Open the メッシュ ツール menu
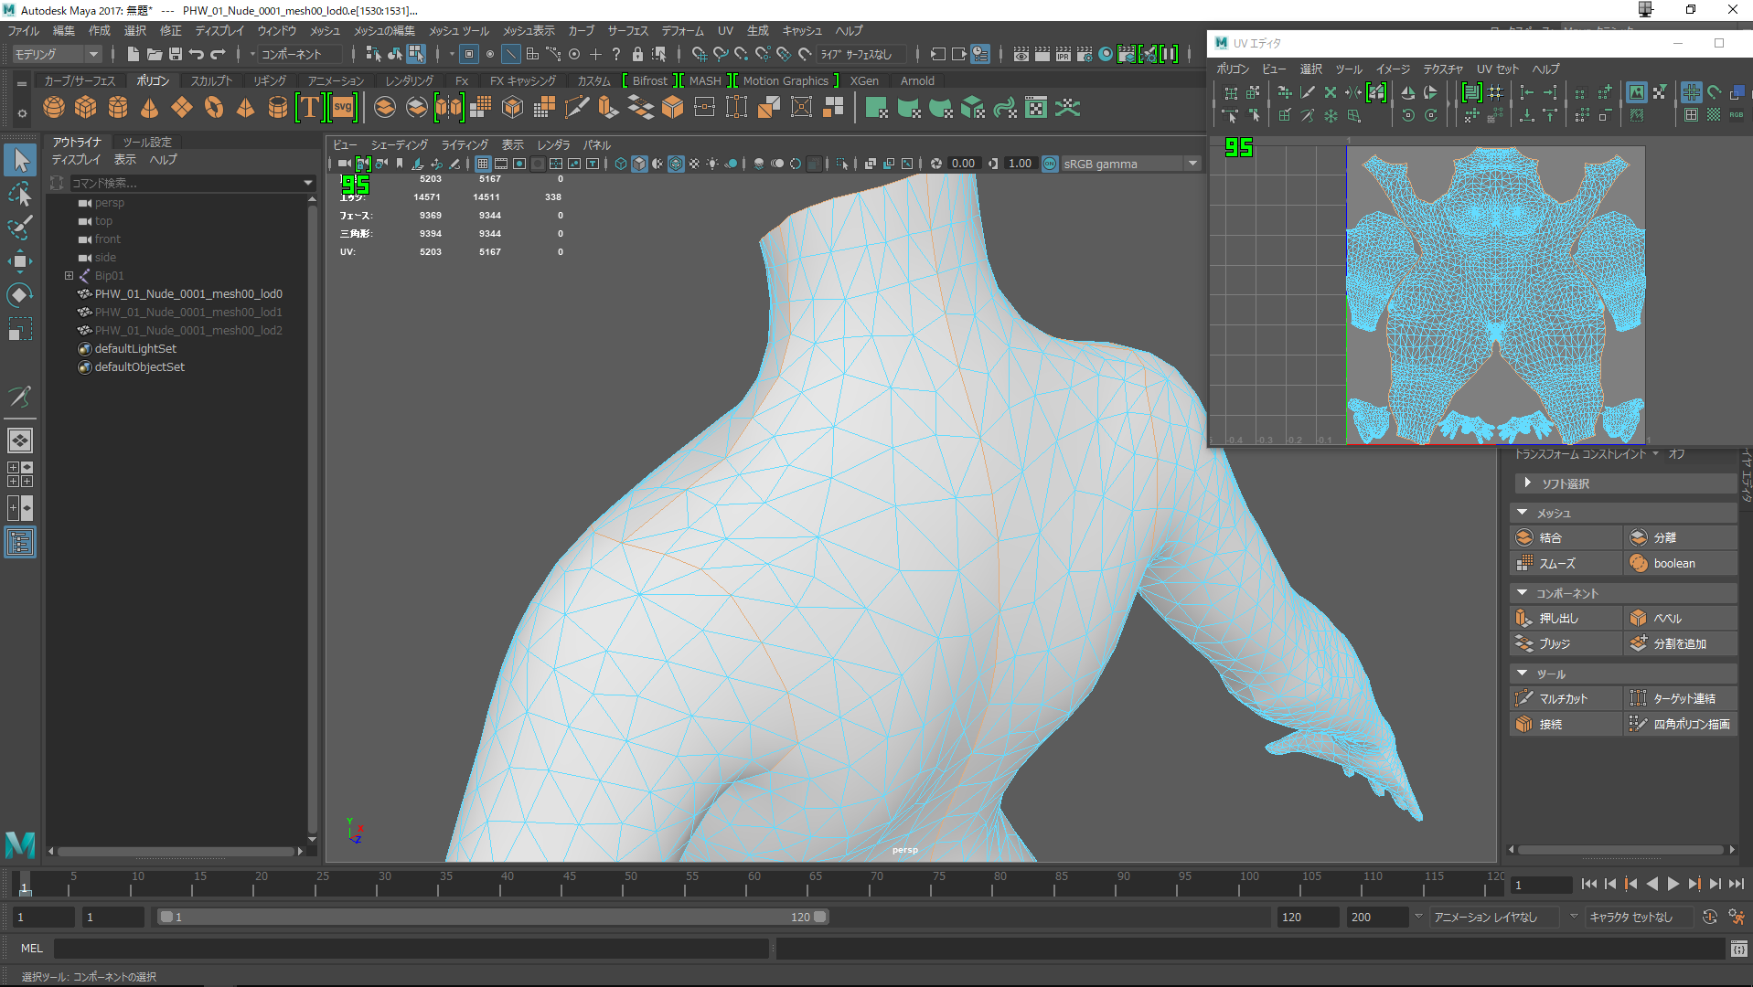Image resolution: width=1753 pixels, height=987 pixels. click(459, 31)
